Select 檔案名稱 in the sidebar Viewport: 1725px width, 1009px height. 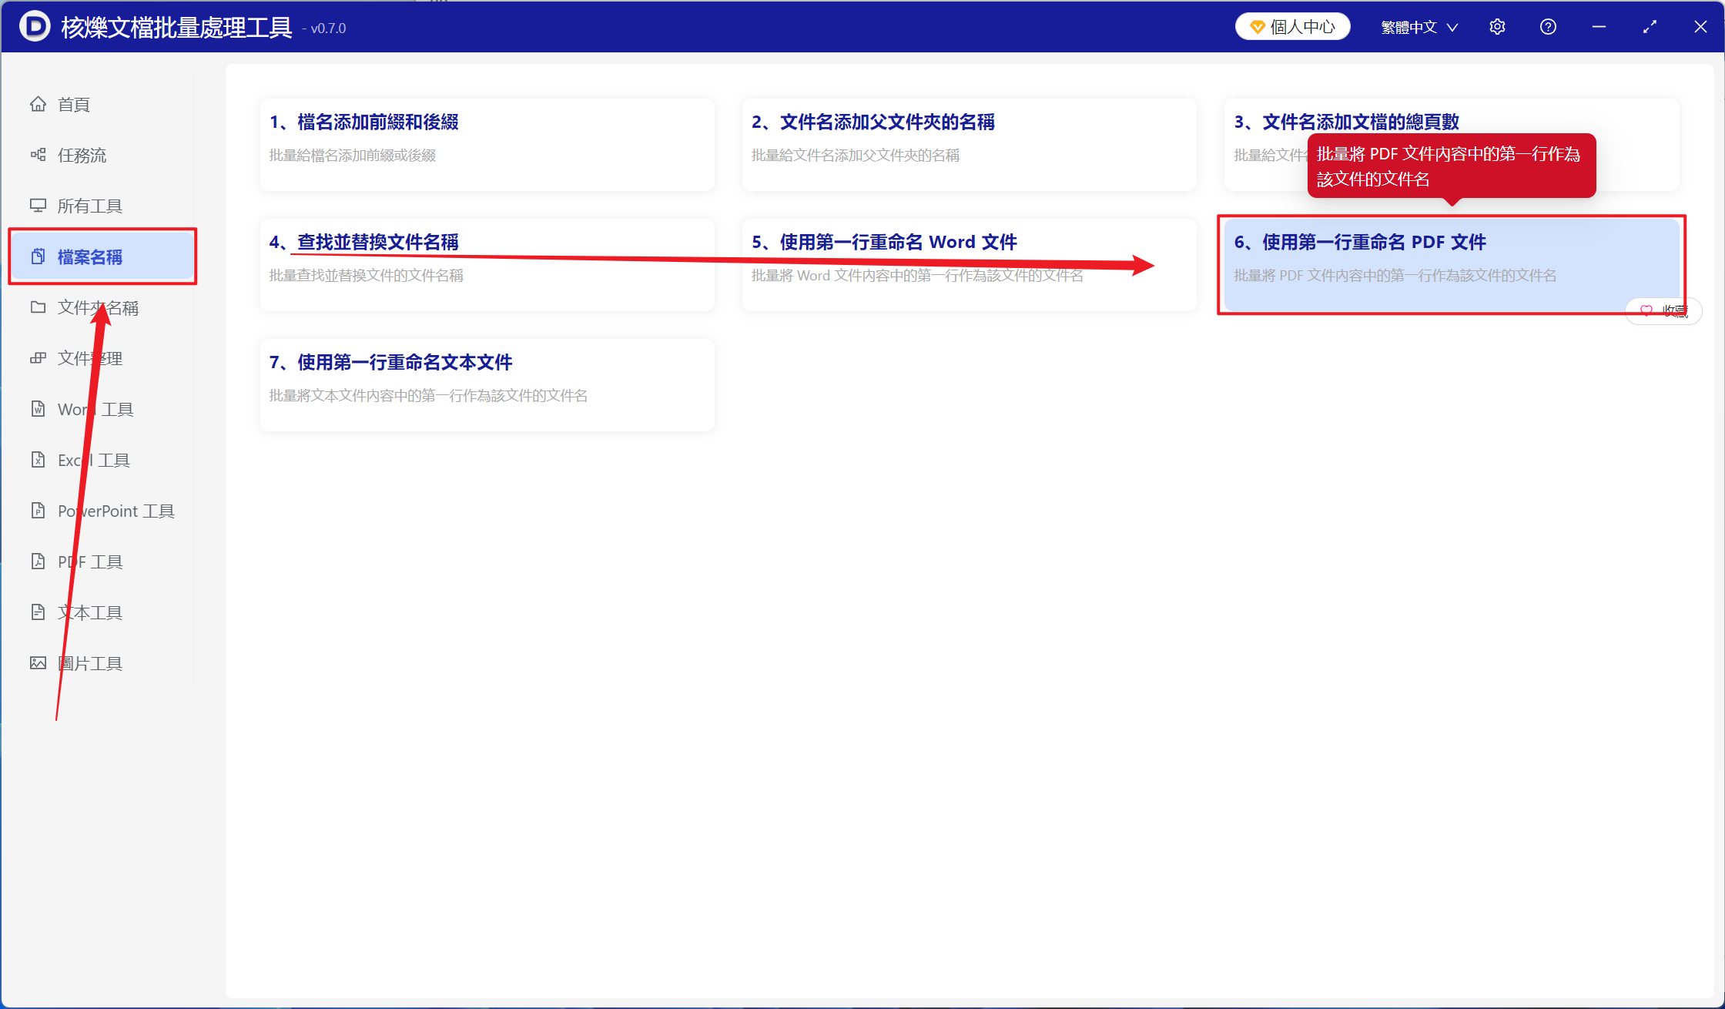(102, 256)
